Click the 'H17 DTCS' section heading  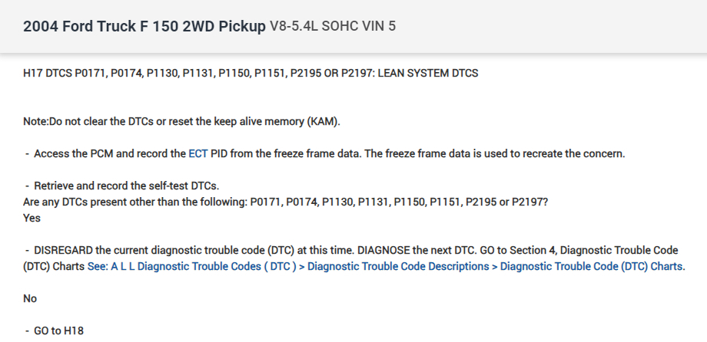pos(48,74)
